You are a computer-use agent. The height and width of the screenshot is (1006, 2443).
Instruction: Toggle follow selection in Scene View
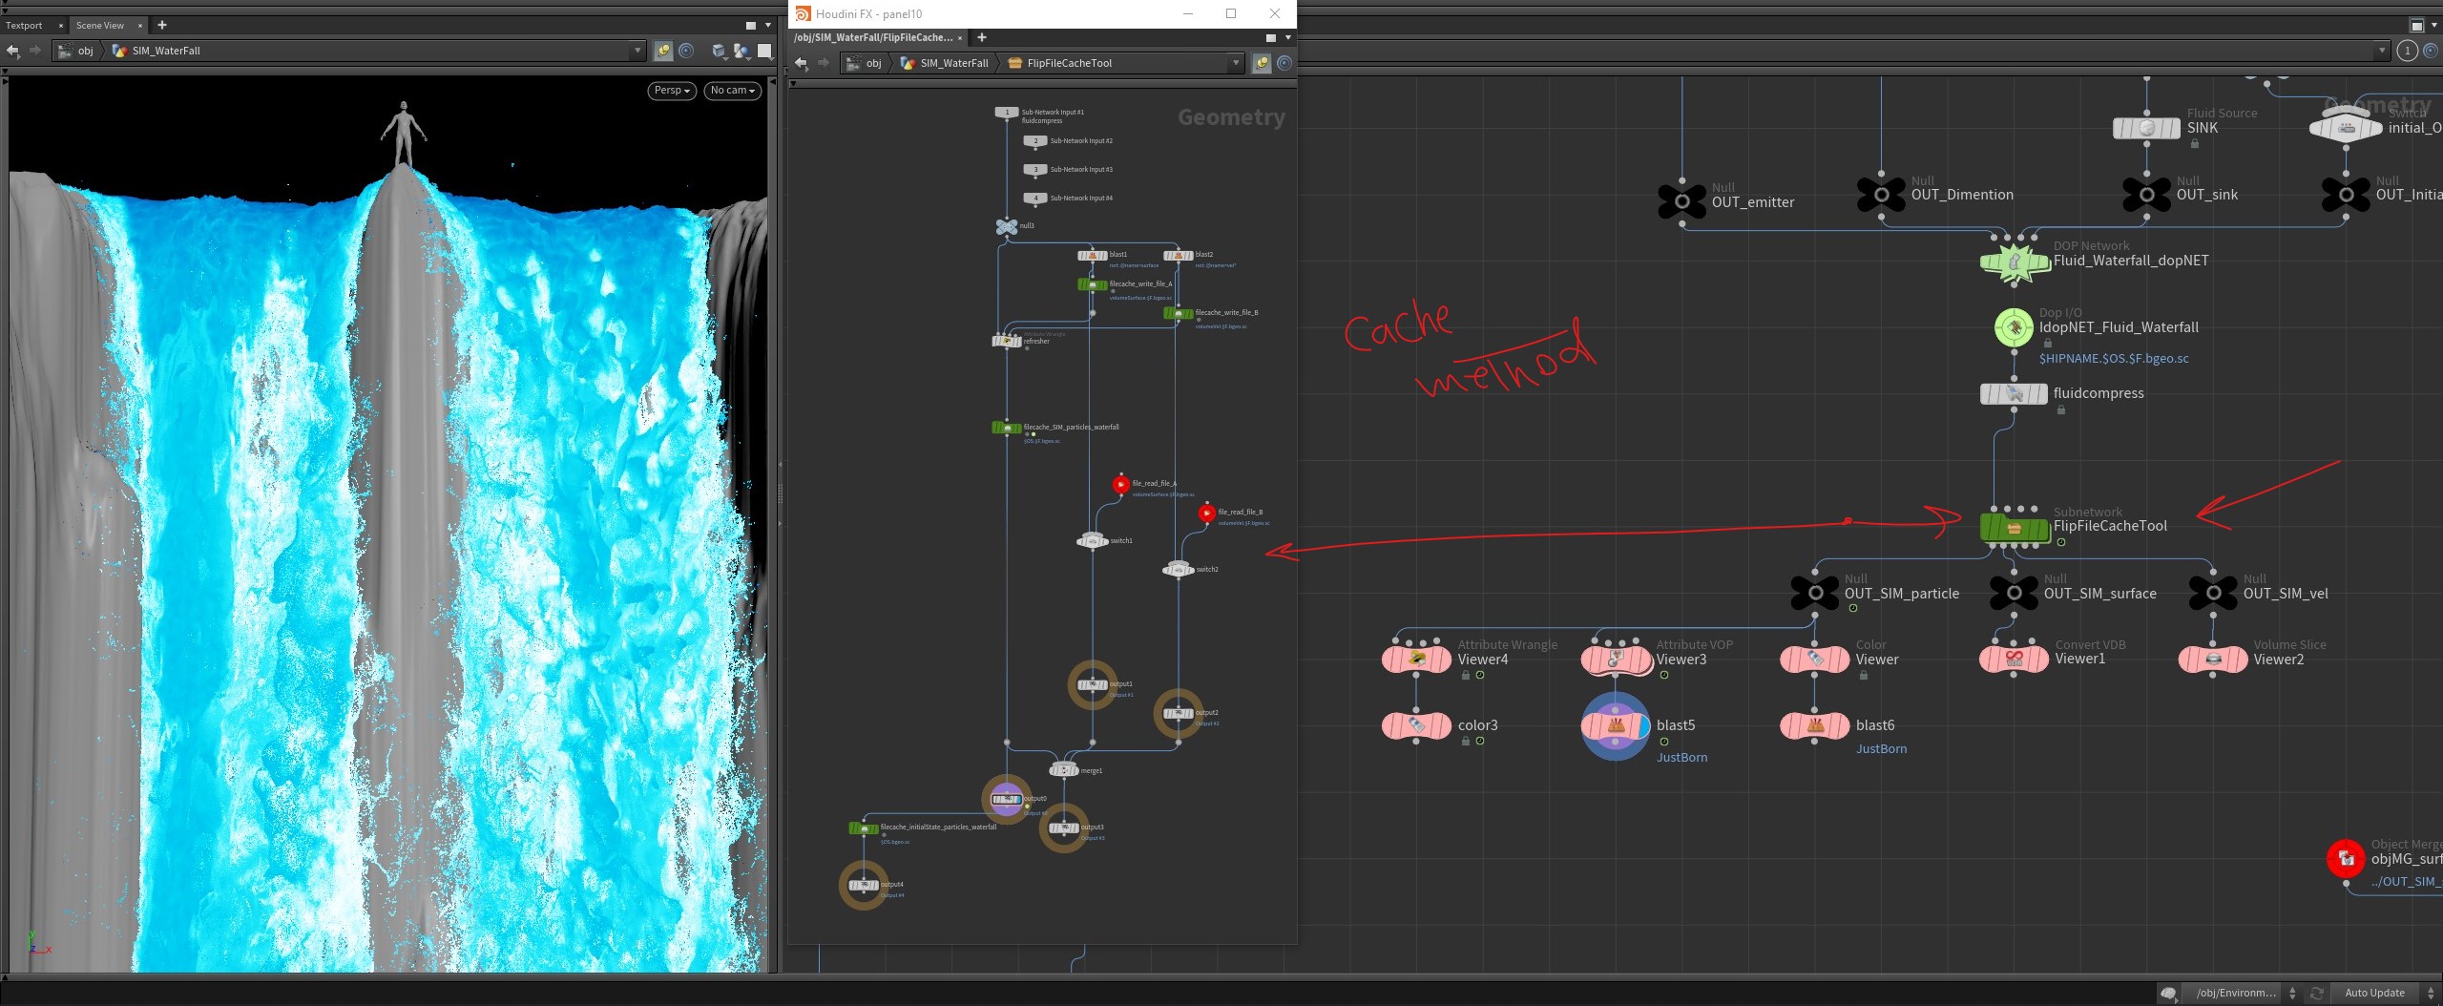[685, 51]
